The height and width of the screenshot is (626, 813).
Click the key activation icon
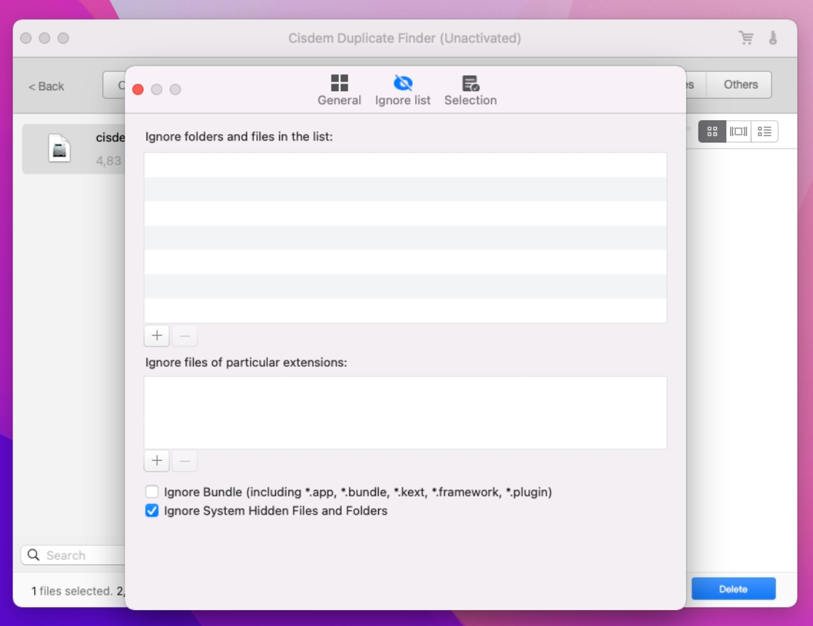772,38
